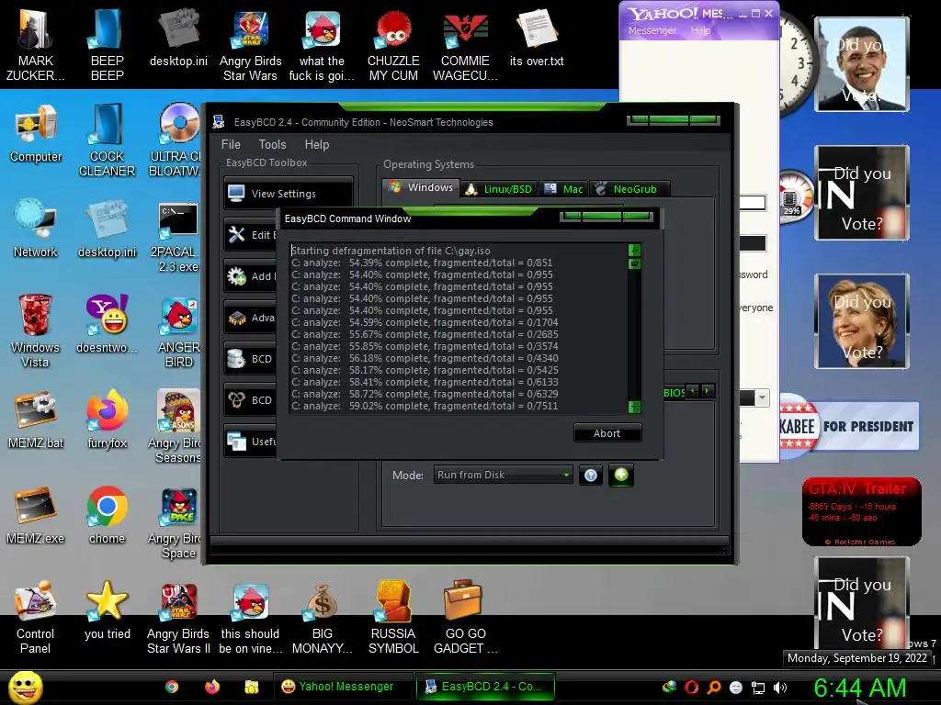This screenshot has width=941, height=705.
Task: Click the View Settings toolbox button
Action: click(288, 194)
